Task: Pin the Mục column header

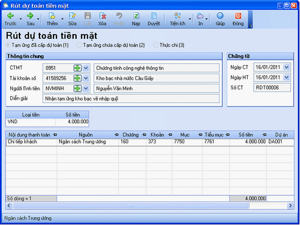Action: [200, 135]
